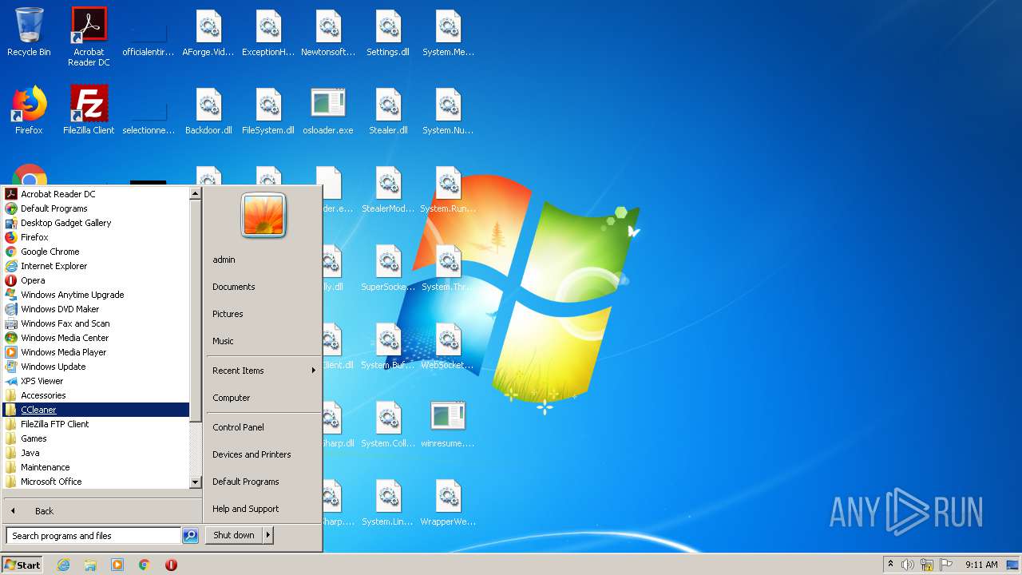
Task: Select the officialentir... desktop item
Action: (x=149, y=33)
